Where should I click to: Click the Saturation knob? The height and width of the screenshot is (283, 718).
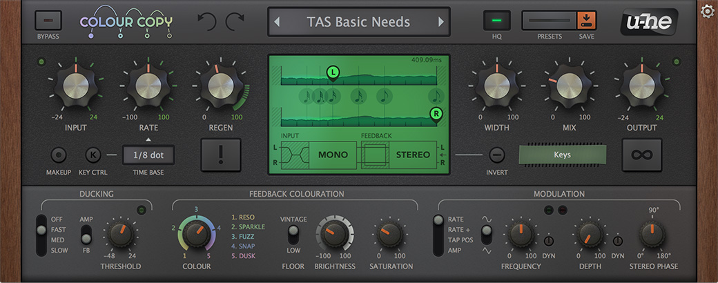pyautogui.click(x=391, y=235)
